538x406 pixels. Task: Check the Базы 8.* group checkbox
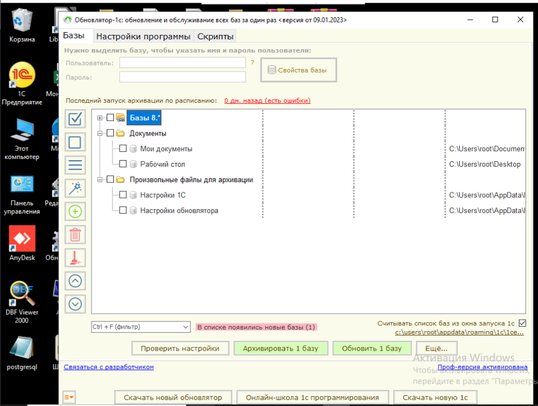110,117
